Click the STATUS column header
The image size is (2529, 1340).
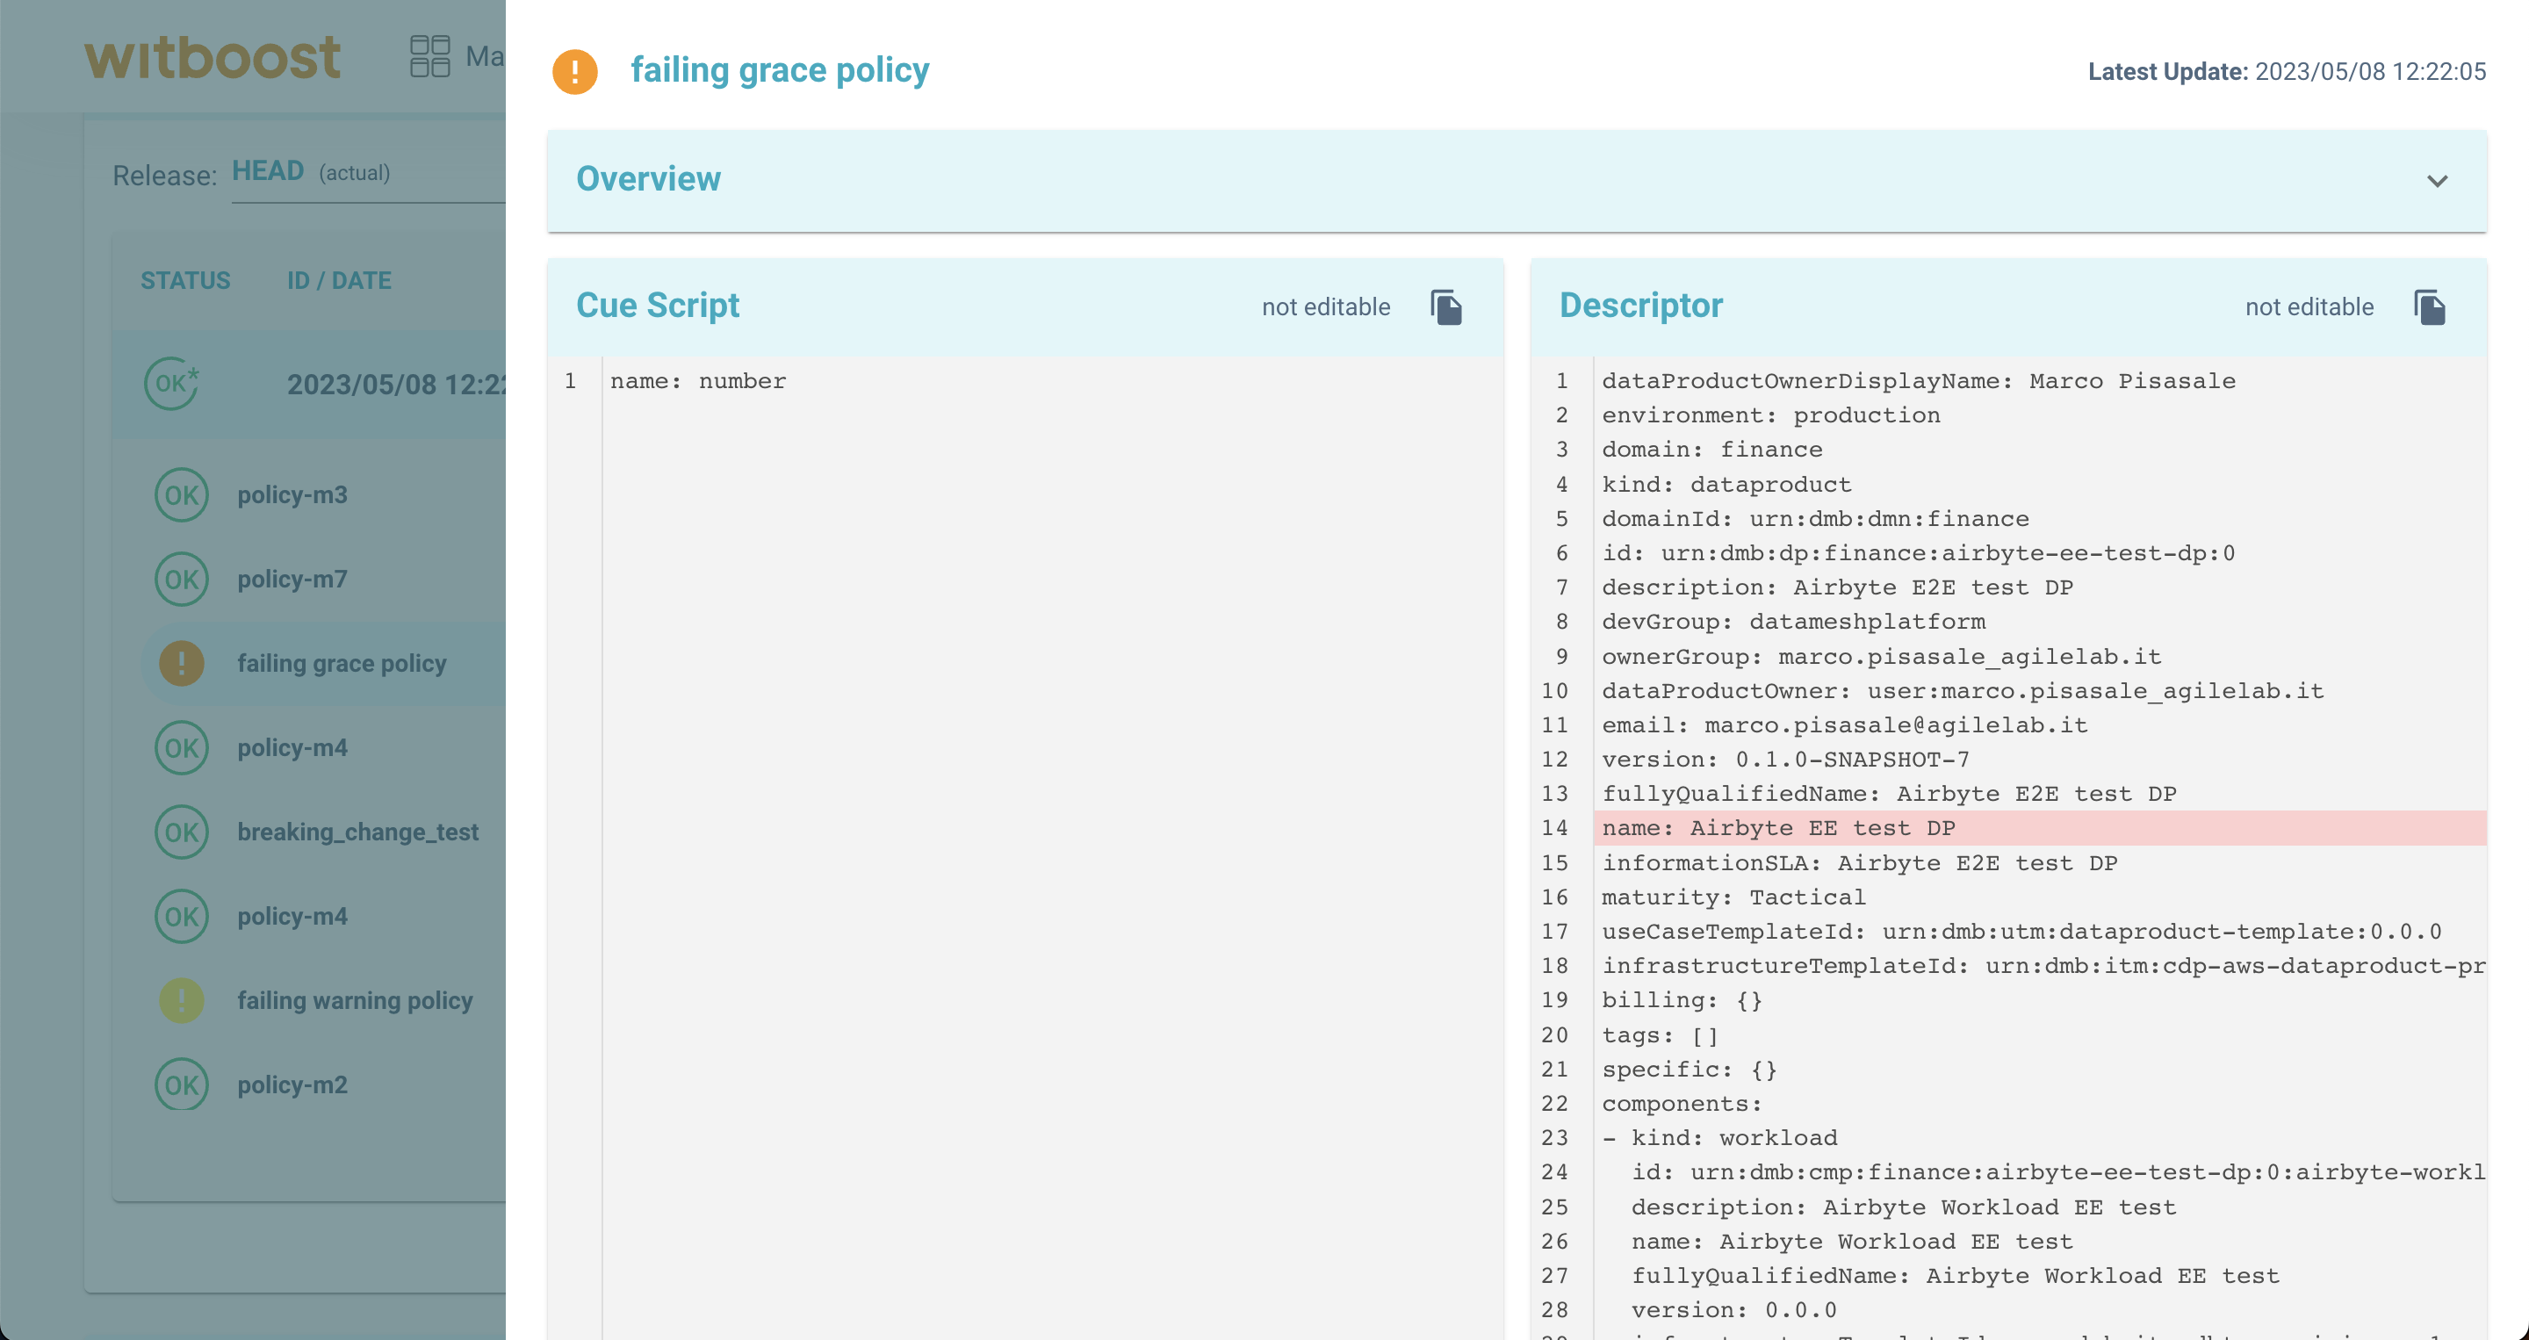tap(184, 281)
